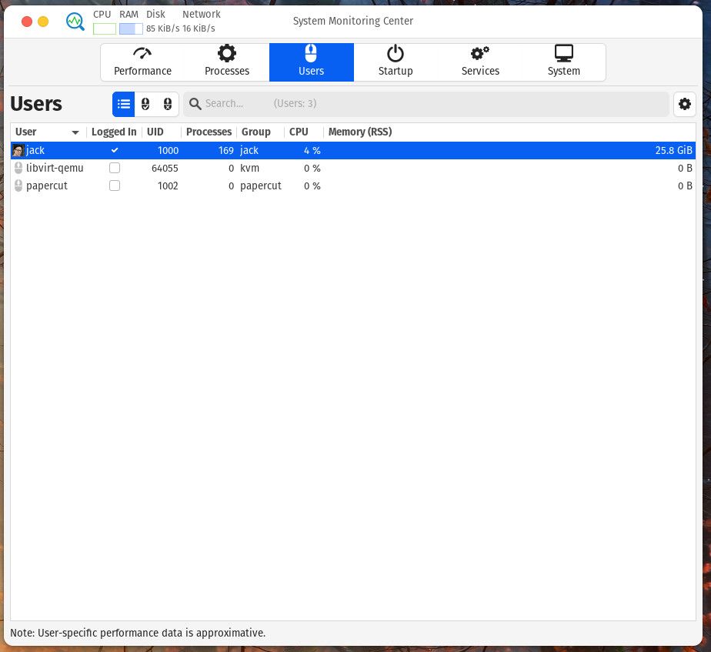
Task: Toggle the not-logged-in users filter
Action: pyautogui.click(x=167, y=104)
